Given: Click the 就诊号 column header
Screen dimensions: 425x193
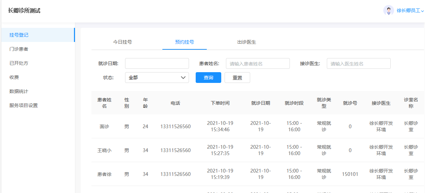Looking at the screenshot, I should [350, 103].
